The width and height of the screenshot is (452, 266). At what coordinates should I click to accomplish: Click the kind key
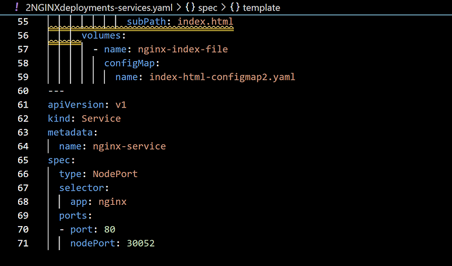coord(59,119)
